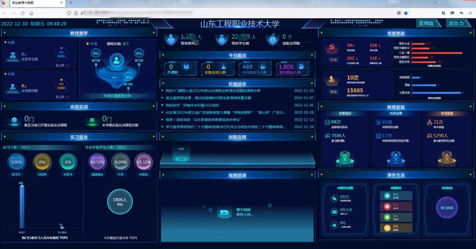This screenshot has width=476, height=249.
Task: Select the 职业教育大数据 browser tab
Action: pyautogui.click(x=37, y=3)
